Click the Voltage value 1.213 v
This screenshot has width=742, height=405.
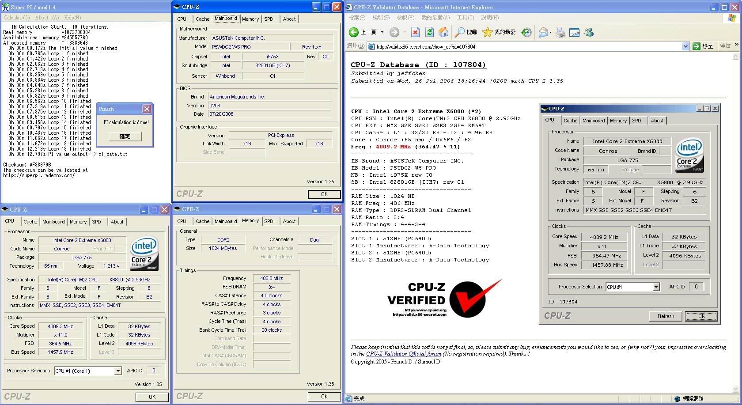pyautogui.click(x=111, y=266)
